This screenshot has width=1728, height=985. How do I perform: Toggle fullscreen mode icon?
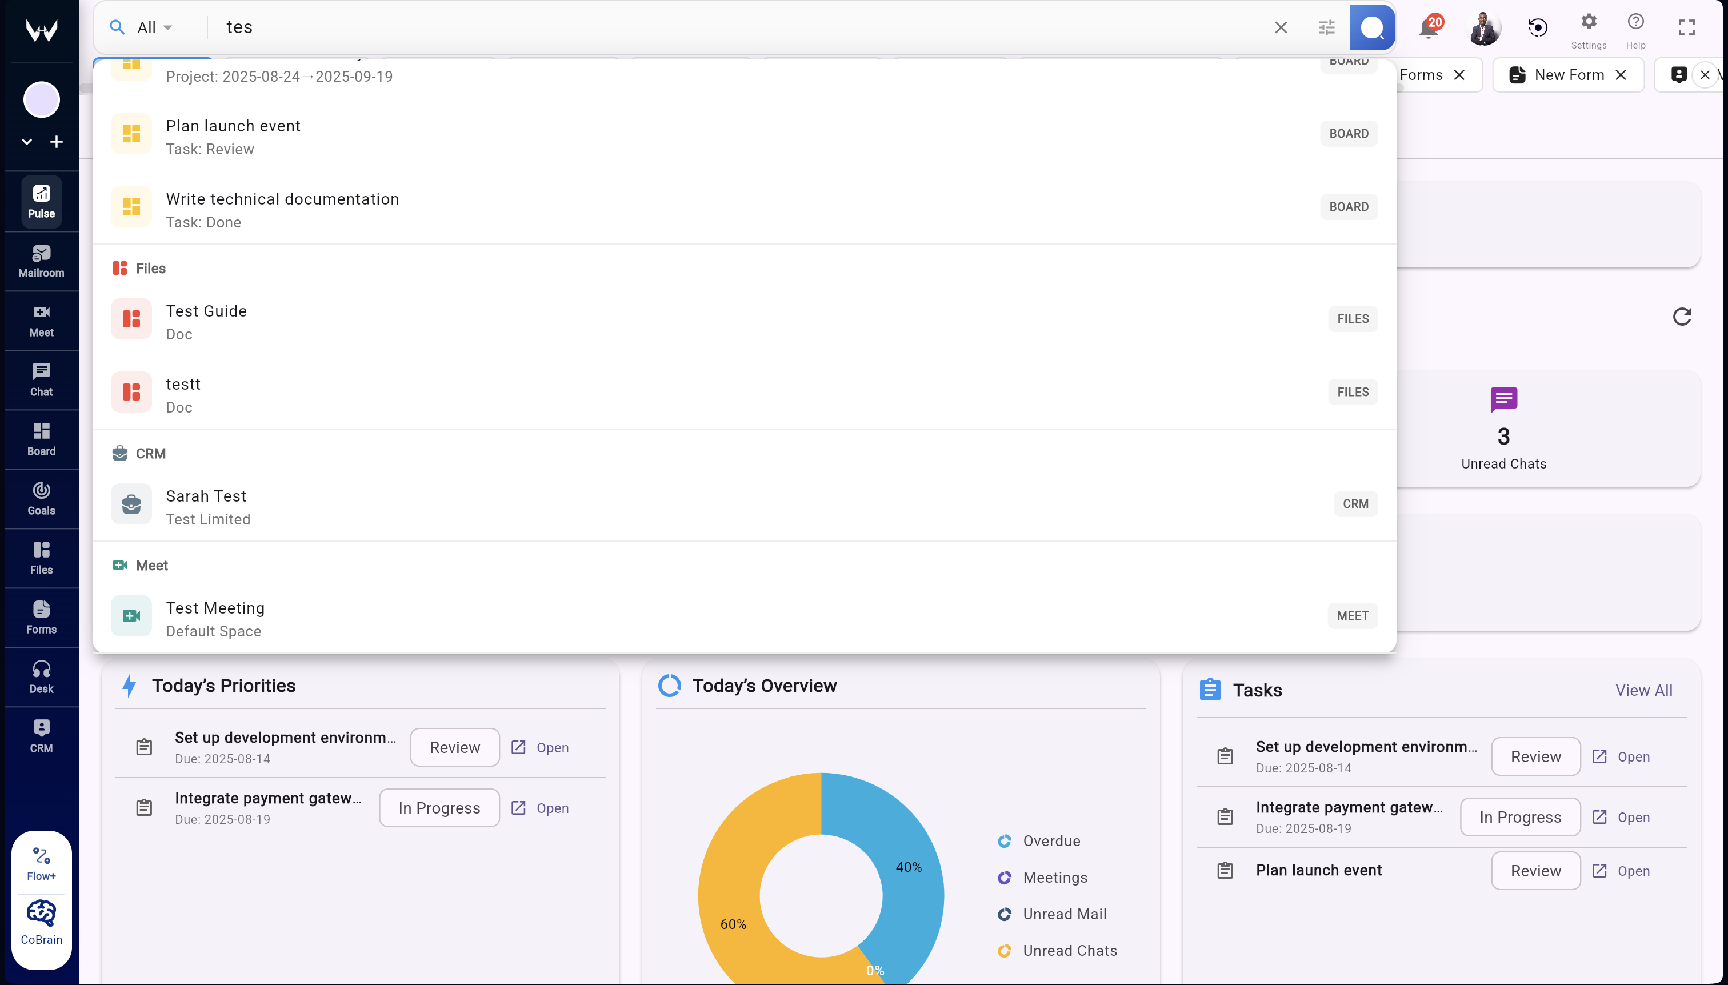1686,27
